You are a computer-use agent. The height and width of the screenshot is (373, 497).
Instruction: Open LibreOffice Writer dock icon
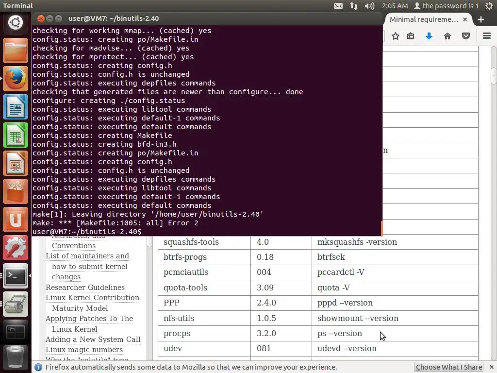point(15,107)
